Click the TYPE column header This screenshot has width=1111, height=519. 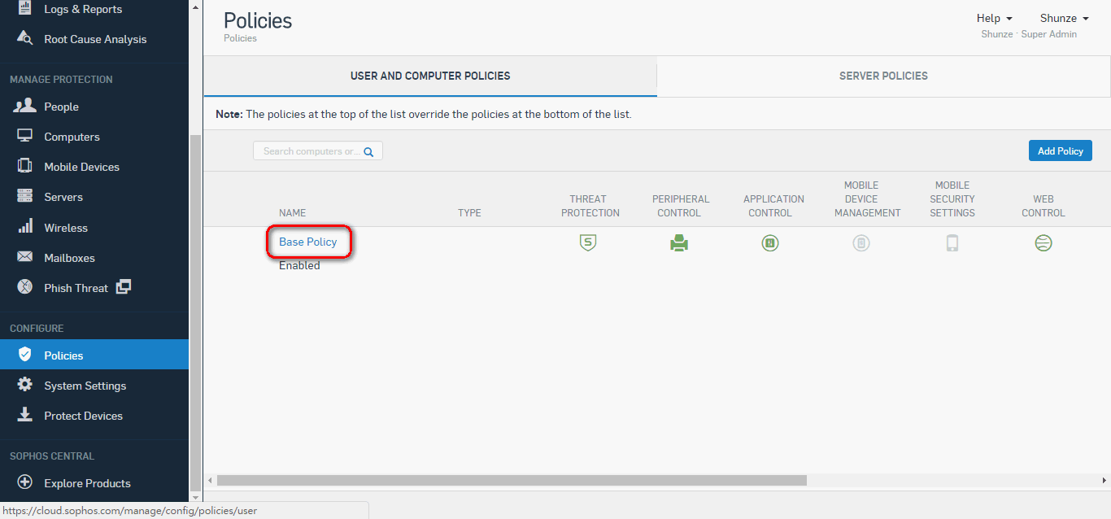coord(469,213)
